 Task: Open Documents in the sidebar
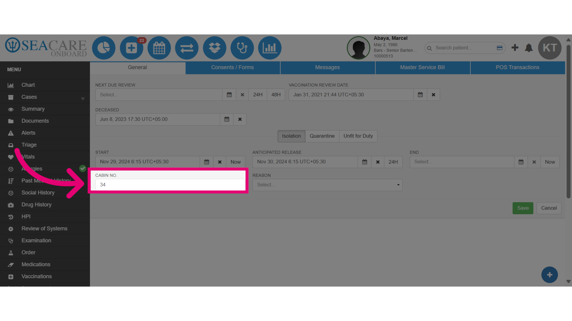[45, 121]
